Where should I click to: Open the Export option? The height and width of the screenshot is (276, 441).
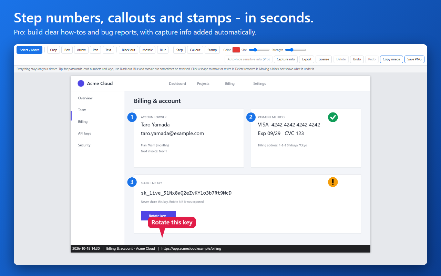click(307, 59)
